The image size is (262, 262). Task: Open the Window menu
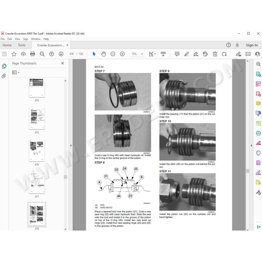36,39
